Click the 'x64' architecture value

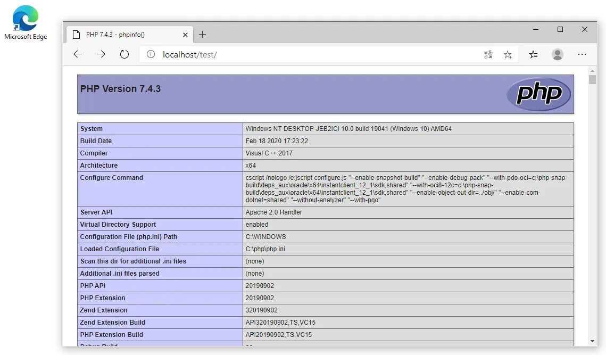(x=251, y=165)
